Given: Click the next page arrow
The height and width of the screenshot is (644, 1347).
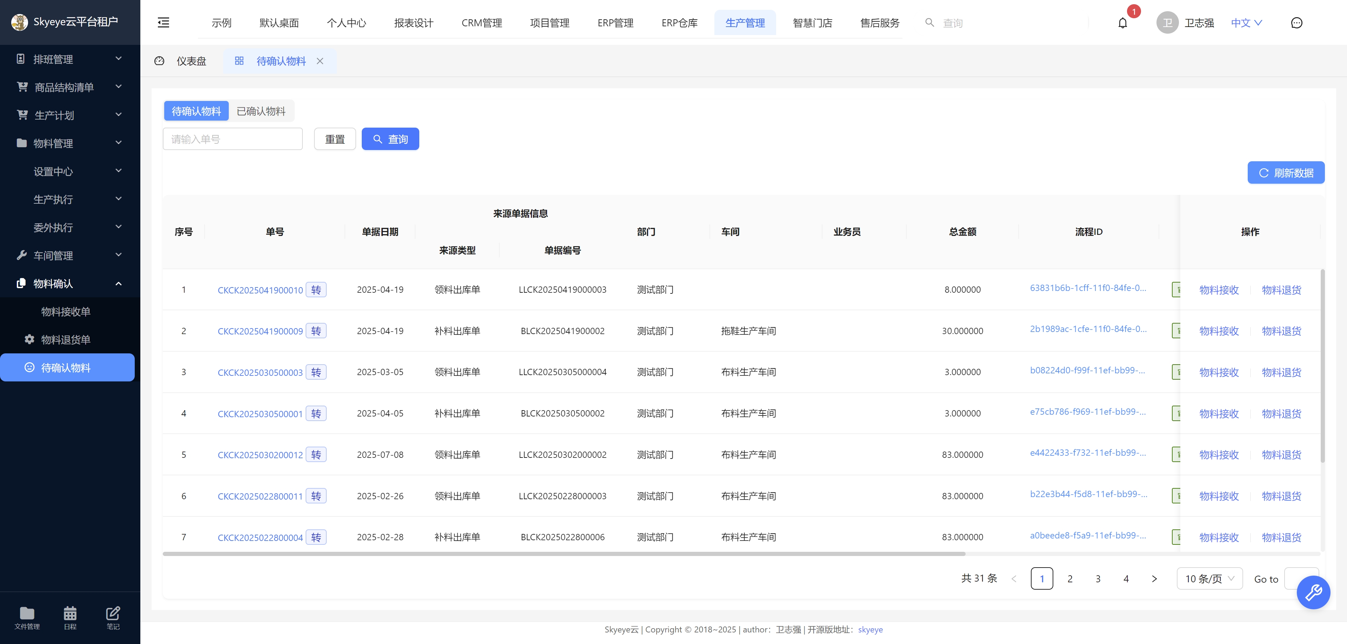Looking at the screenshot, I should (x=1154, y=579).
